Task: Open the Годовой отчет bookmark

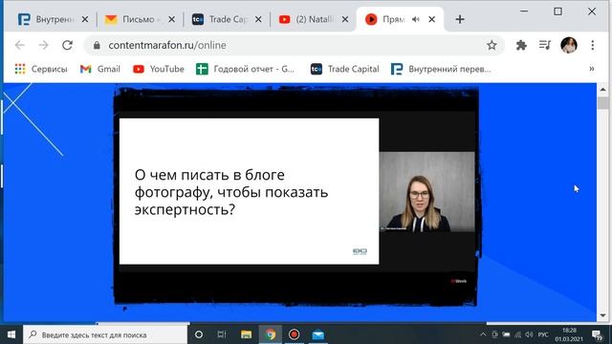Action: (x=245, y=69)
